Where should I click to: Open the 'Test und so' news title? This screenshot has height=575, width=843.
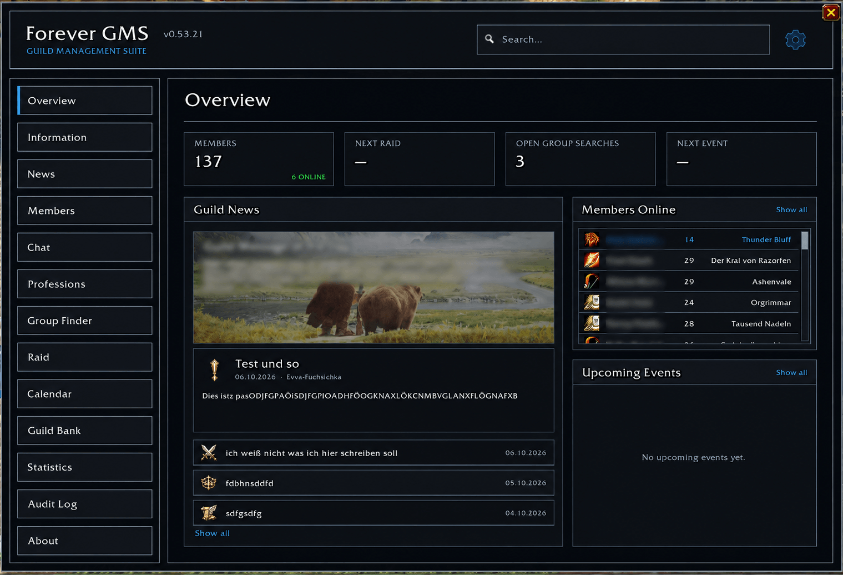267,363
